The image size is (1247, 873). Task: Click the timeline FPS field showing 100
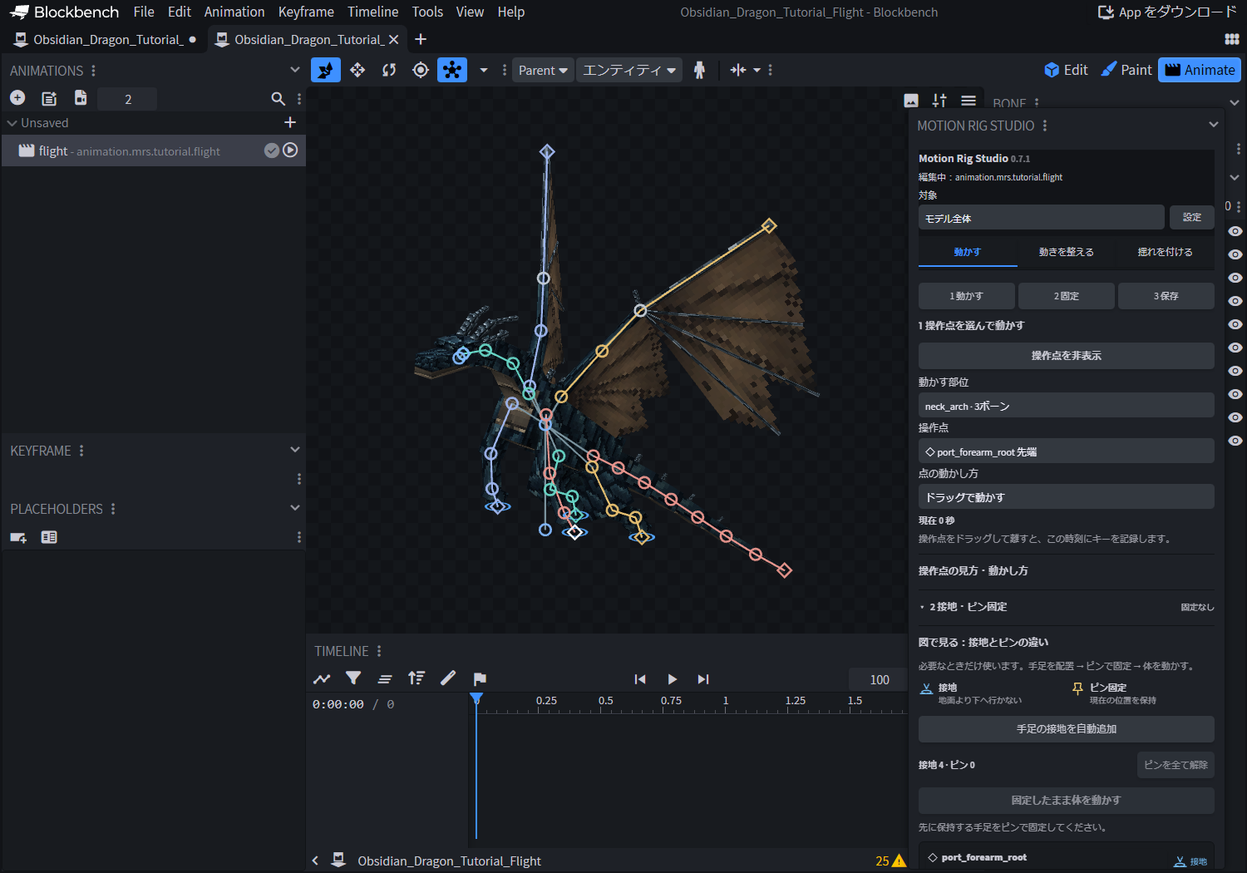pos(880,679)
